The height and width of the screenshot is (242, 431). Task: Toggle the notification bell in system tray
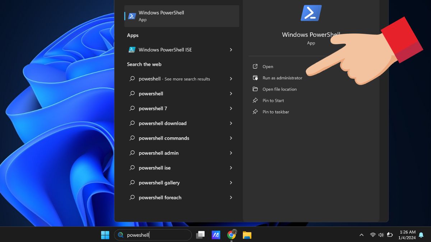(421, 235)
